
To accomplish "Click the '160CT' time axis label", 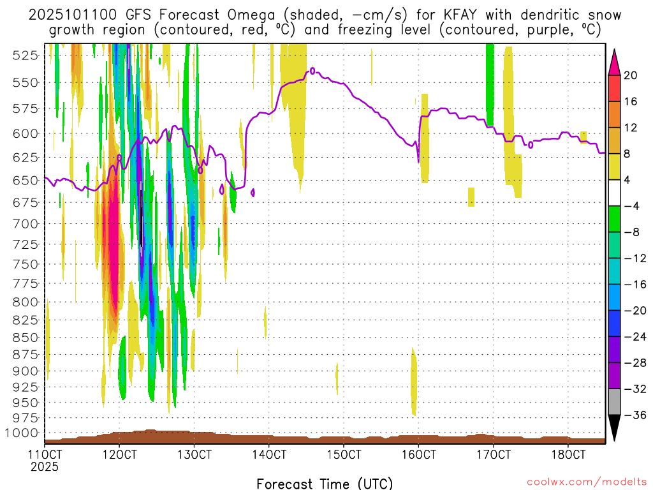I will point(418,454).
